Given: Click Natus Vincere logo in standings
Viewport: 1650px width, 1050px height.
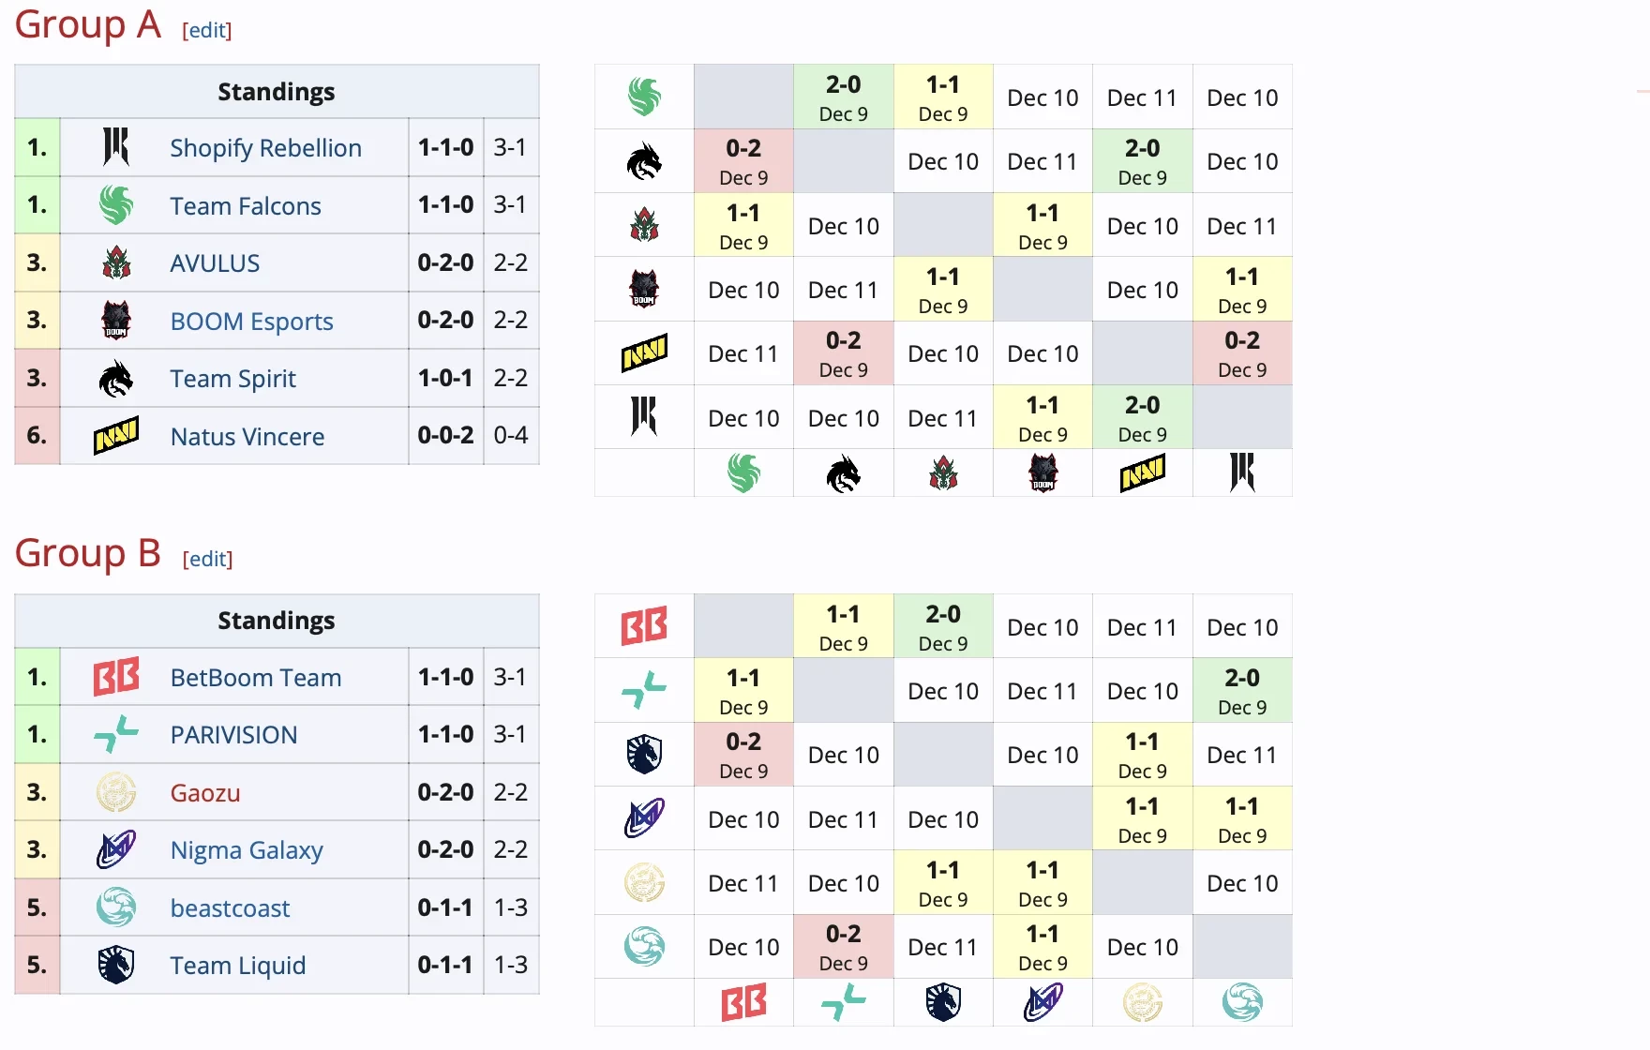Looking at the screenshot, I should 116,436.
